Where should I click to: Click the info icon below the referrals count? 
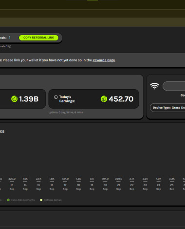coord(10,46)
